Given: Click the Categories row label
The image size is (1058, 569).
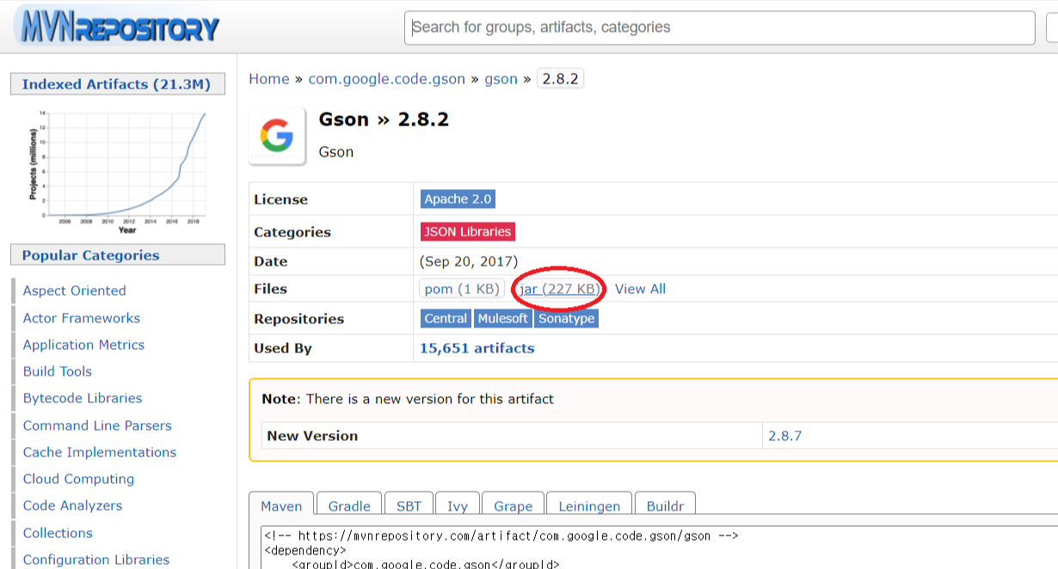Looking at the screenshot, I should tap(292, 232).
